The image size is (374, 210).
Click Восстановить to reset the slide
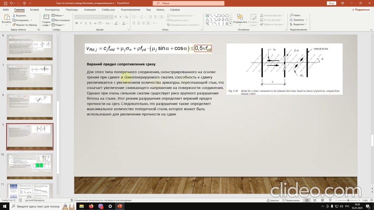click(61, 20)
